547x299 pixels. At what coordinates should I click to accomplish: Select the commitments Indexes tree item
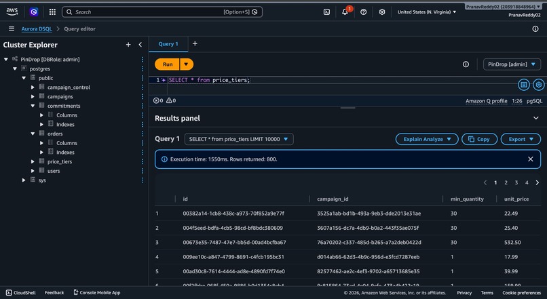tap(65, 124)
